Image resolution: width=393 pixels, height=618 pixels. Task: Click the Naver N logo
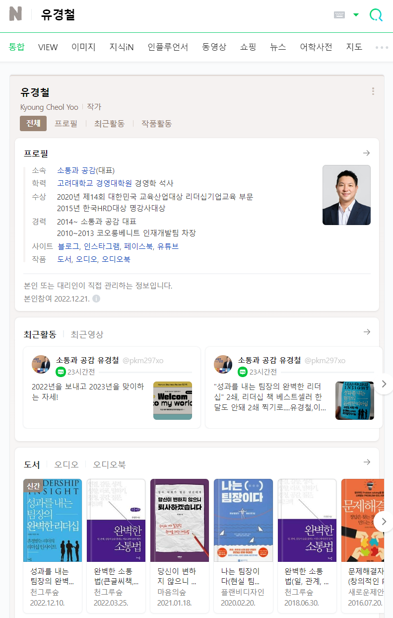[15, 14]
